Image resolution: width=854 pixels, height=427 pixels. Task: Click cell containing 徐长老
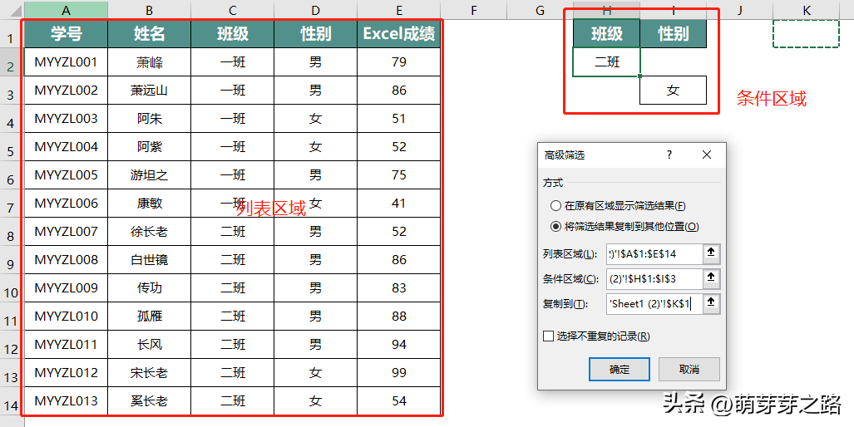(149, 232)
